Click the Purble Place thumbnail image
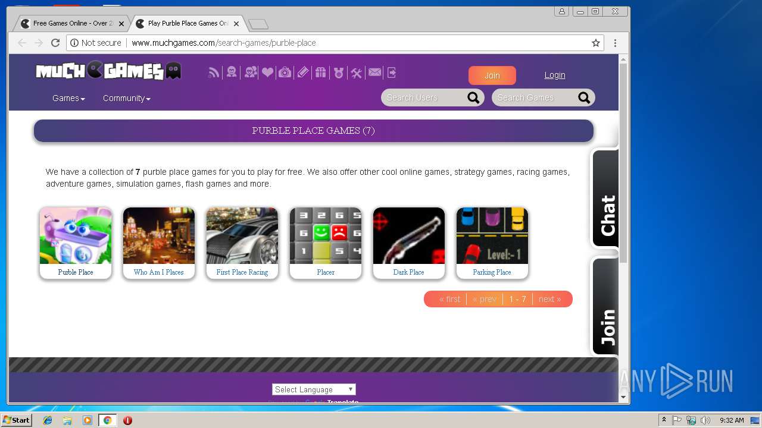 [x=76, y=235]
